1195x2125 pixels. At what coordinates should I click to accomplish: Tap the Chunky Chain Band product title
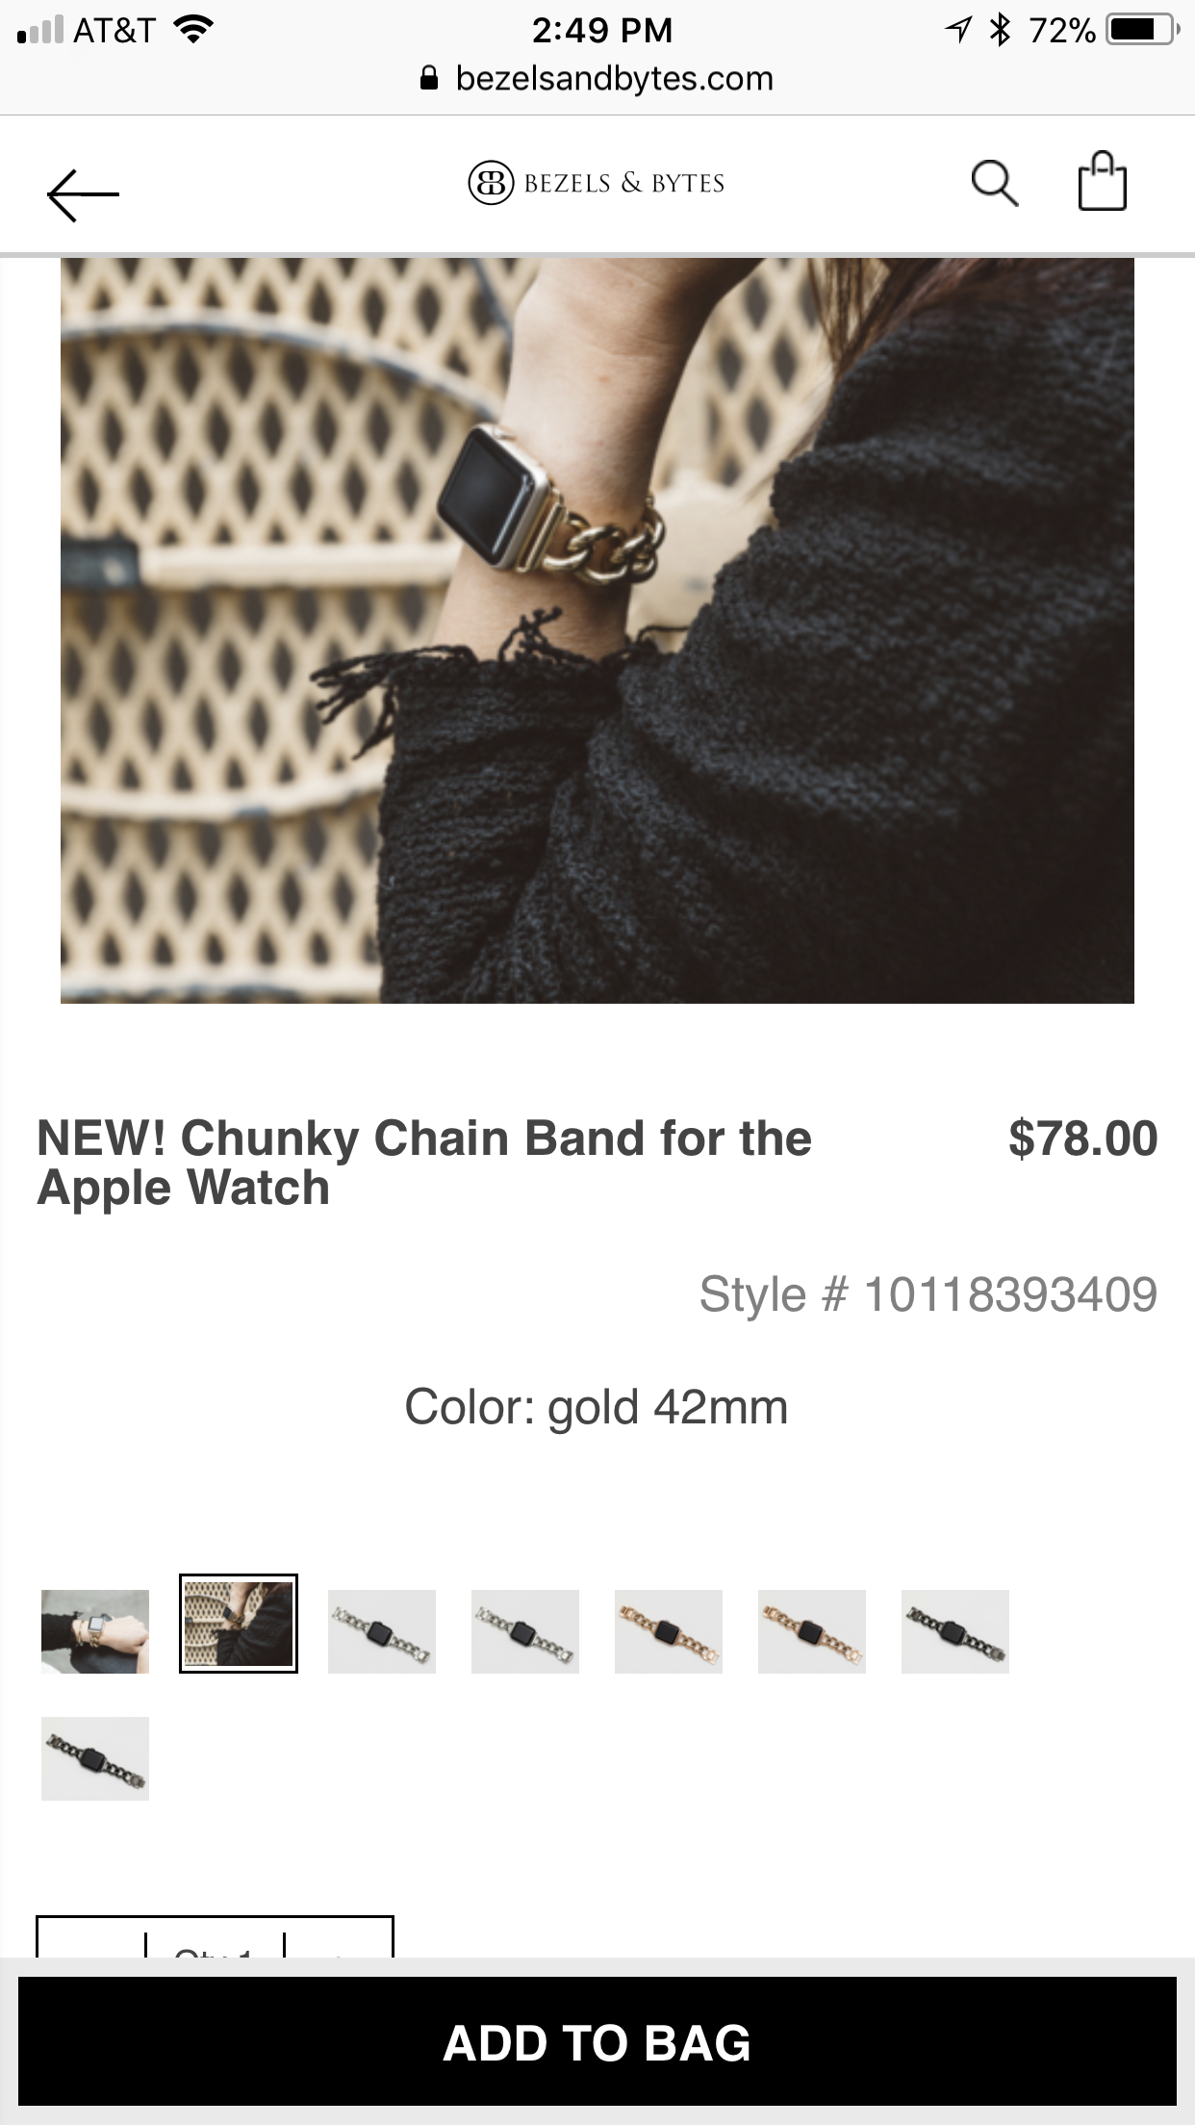tap(424, 1163)
